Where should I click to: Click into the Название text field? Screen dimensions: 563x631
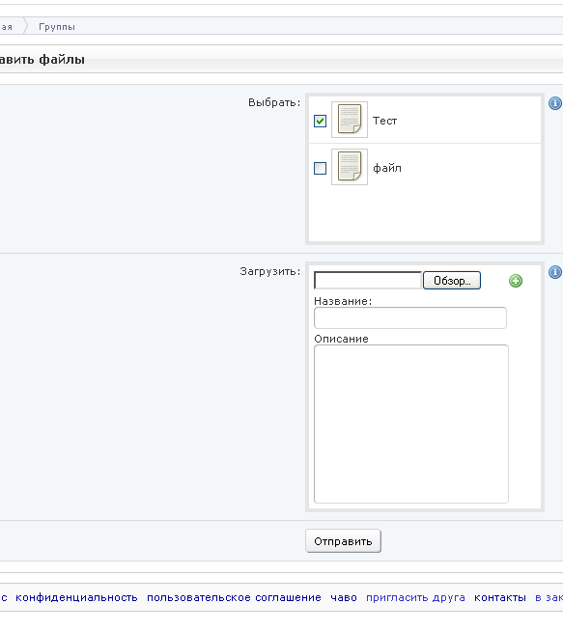410,318
